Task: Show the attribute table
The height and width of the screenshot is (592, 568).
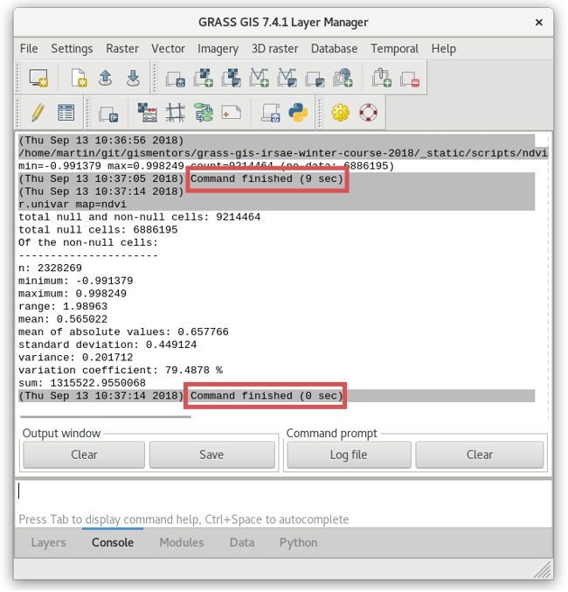Action: (x=66, y=113)
